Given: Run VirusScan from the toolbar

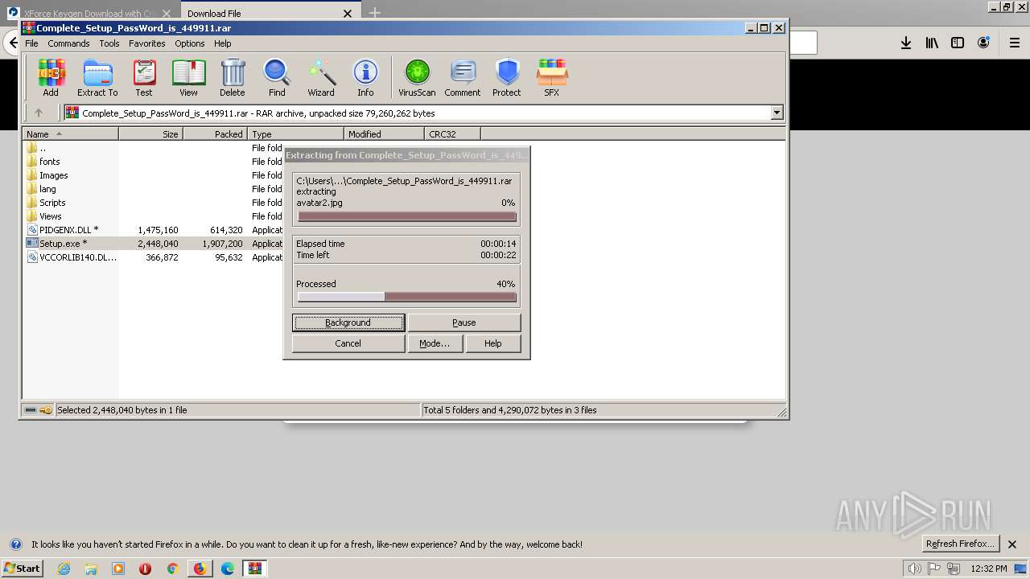Looking at the screenshot, I should pyautogui.click(x=417, y=78).
